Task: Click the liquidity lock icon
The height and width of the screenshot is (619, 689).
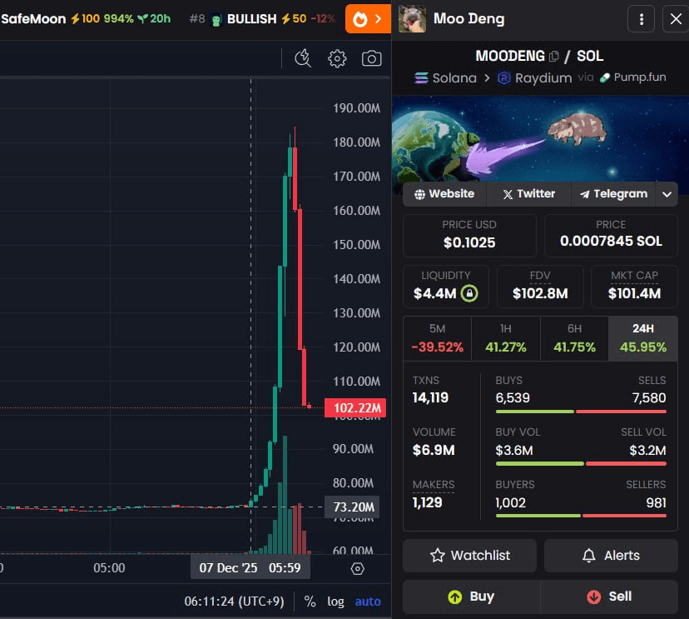Action: click(x=469, y=293)
